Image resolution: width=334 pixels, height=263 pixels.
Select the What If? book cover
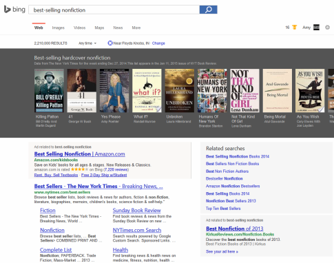(147, 91)
